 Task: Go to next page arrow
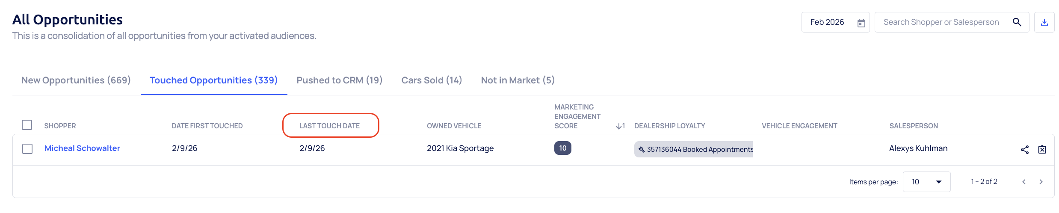coord(1041,182)
